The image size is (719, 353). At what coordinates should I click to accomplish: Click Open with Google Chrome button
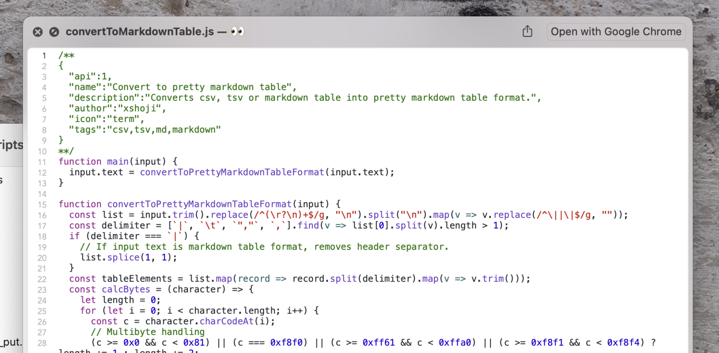pyautogui.click(x=616, y=32)
